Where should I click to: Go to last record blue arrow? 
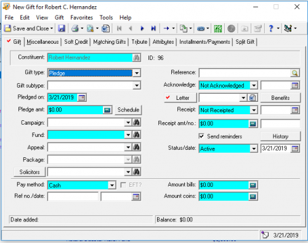(153, 28)
